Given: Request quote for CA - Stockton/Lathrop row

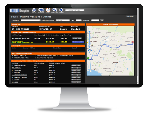Looking at the screenshot, I should [76, 75].
